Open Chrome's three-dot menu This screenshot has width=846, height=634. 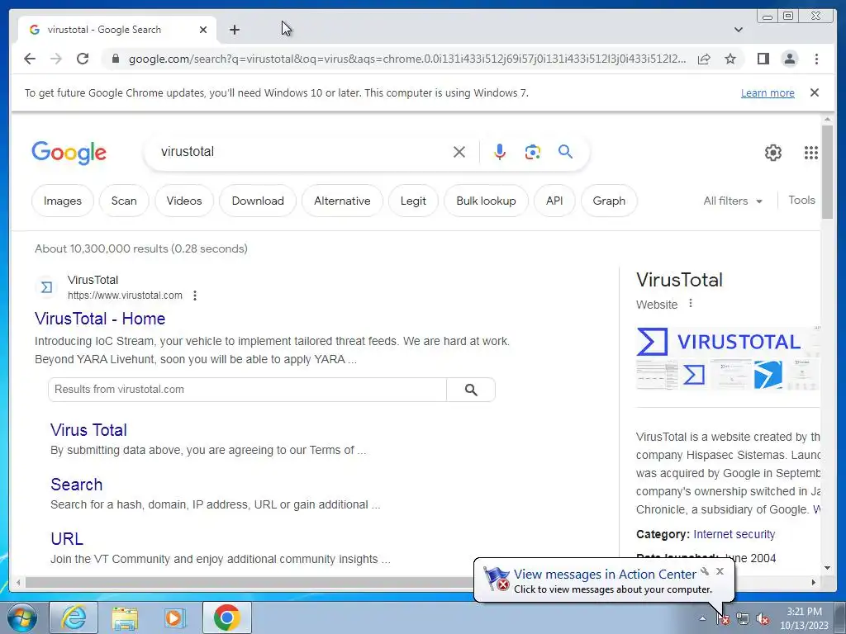point(816,59)
